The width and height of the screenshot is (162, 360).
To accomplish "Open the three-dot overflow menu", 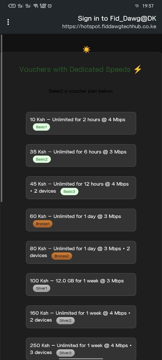I will pyautogui.click(x=8, y=22).
